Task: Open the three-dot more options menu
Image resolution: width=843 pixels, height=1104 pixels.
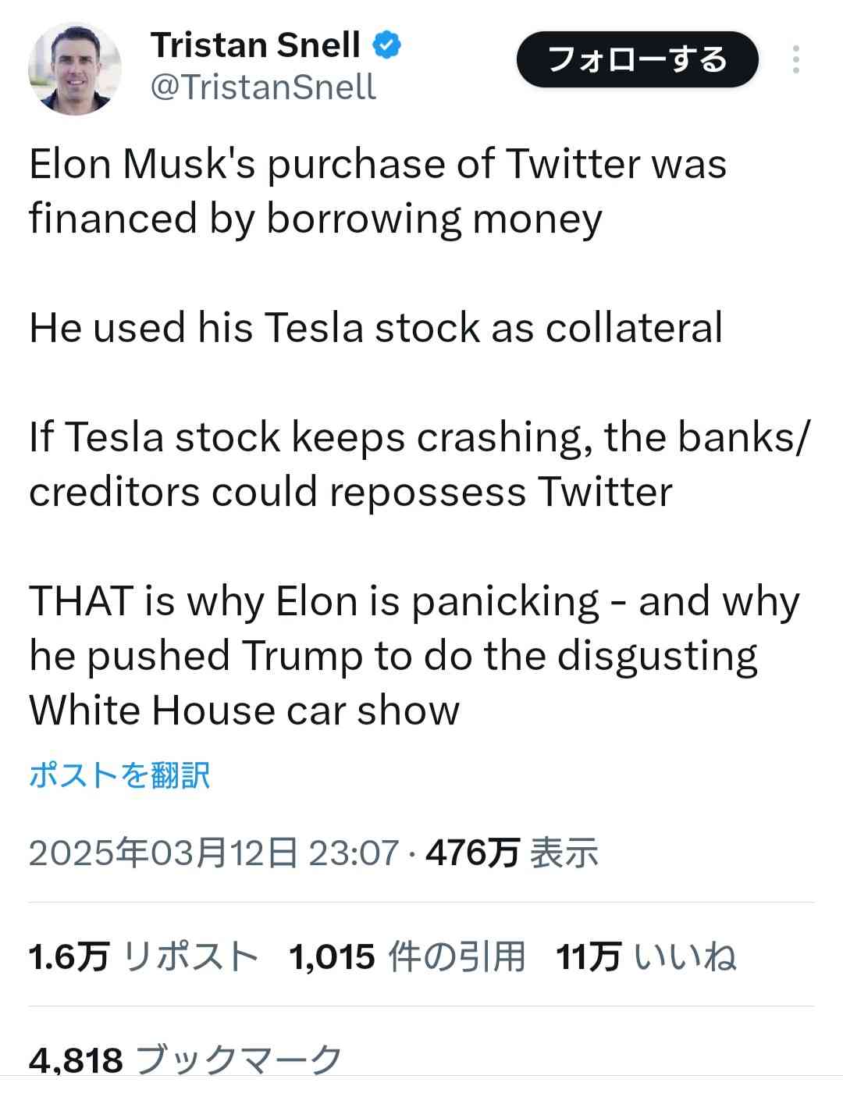Action: 795,60
